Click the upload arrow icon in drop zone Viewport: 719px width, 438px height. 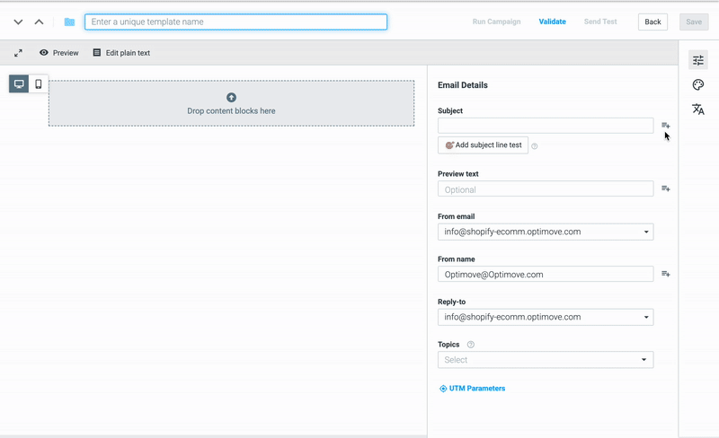coord(231,97)
